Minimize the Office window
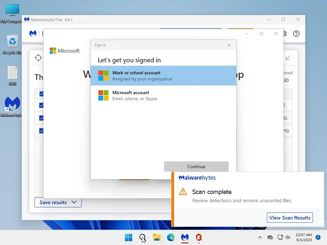This screenshot has width=327, height=245. tap(247, 33)
